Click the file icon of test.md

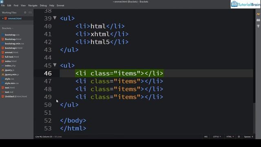point(3,92)
